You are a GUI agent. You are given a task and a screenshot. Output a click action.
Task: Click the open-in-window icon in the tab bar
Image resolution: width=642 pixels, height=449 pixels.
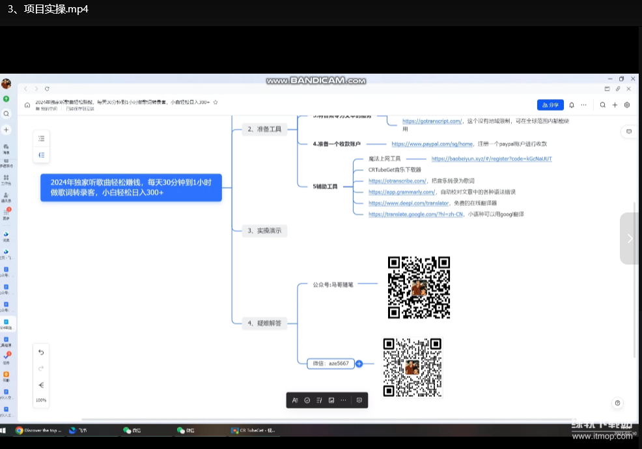[607, 89]
